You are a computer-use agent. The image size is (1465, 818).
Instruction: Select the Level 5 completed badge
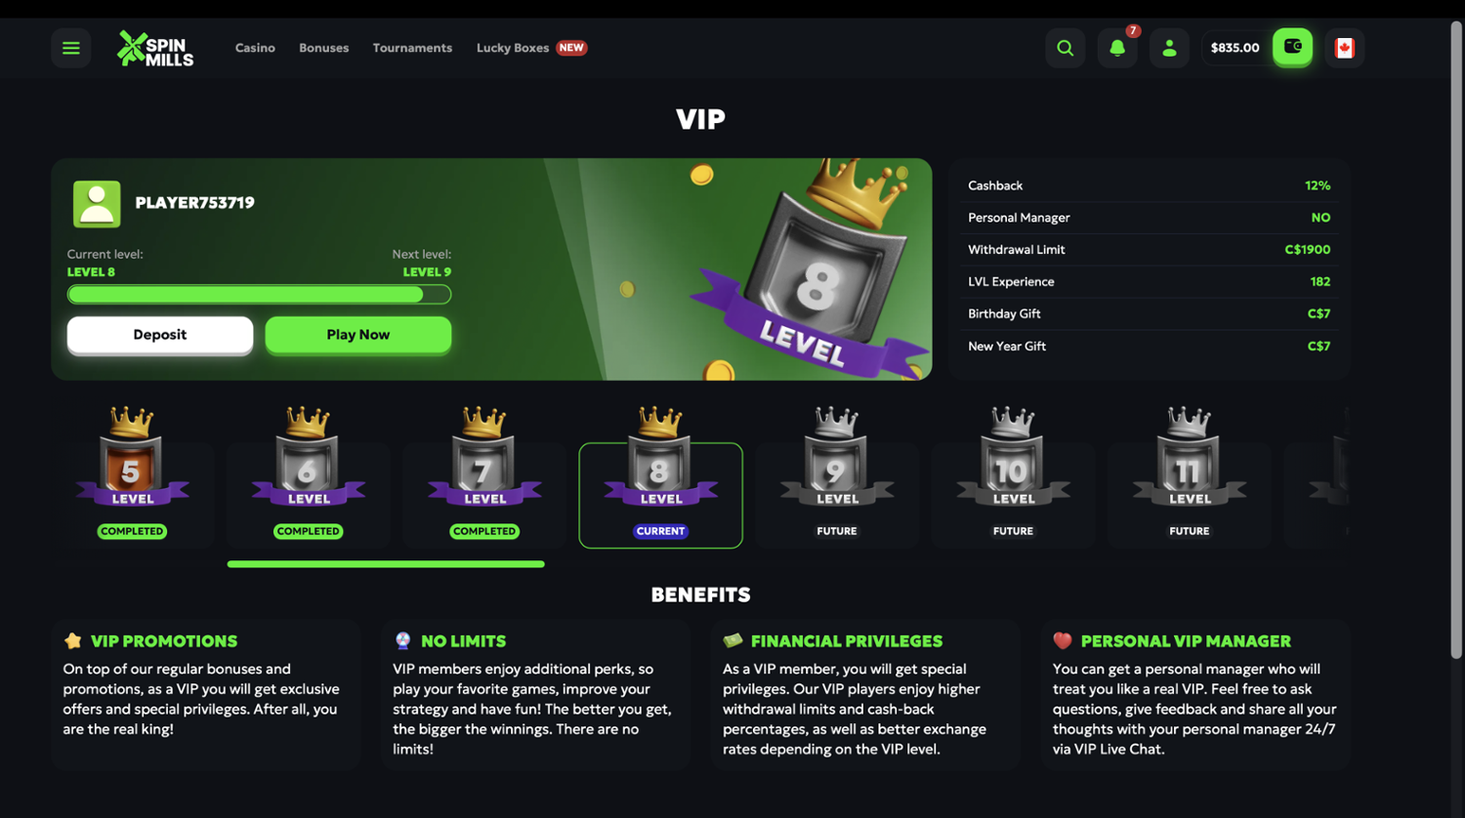pyautogui.click(x=132, y=495)
